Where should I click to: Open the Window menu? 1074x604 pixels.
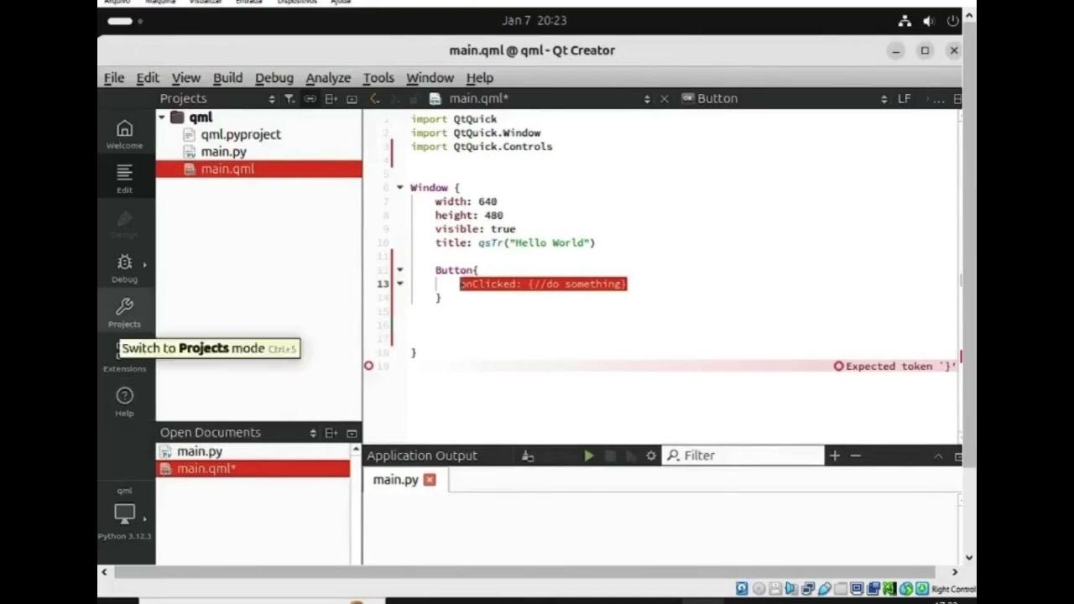(x=430, y=78)
